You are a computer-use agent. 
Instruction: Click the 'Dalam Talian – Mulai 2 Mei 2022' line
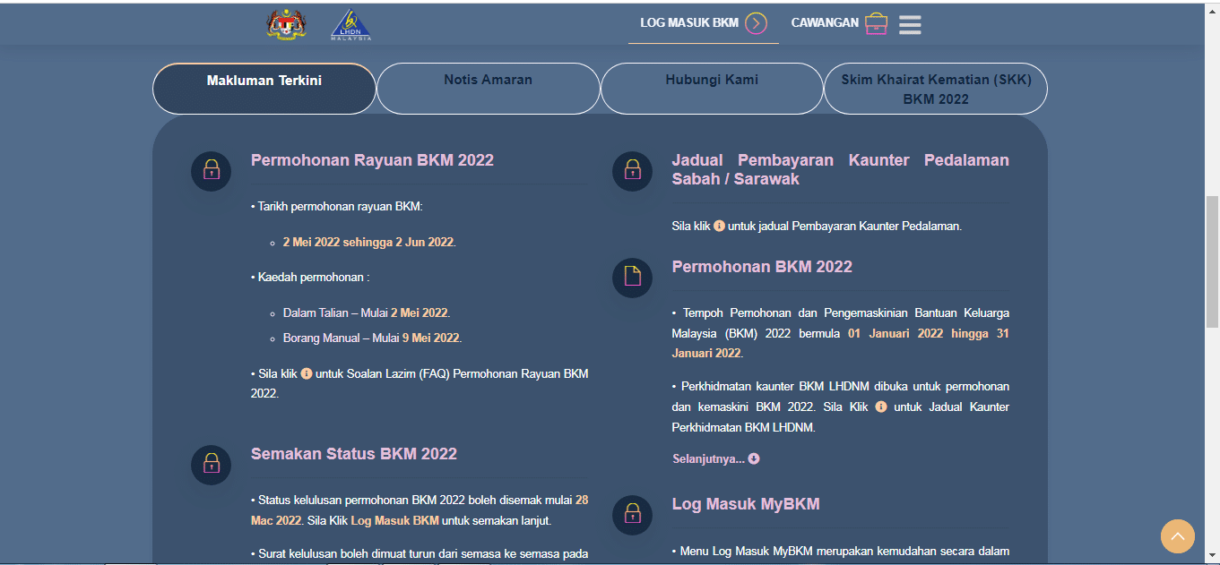pos(366,312)
